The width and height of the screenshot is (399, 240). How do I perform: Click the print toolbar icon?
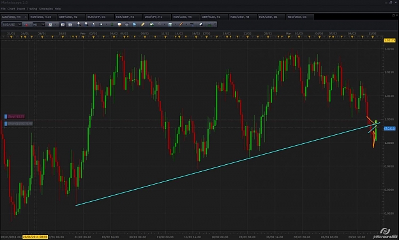point(127,25)
